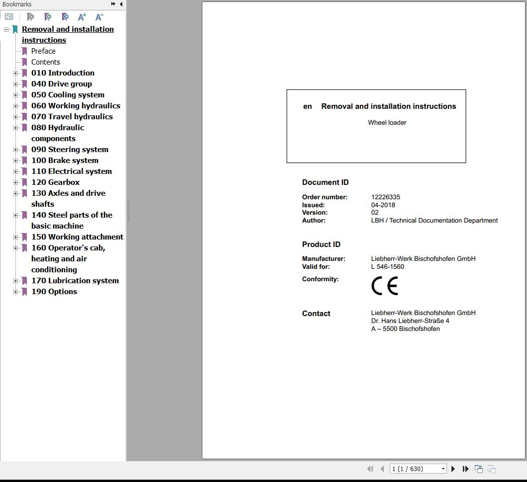Collapse the Removal and installation instructions root
Screen dimensions: 527x482
pos(6,29)
